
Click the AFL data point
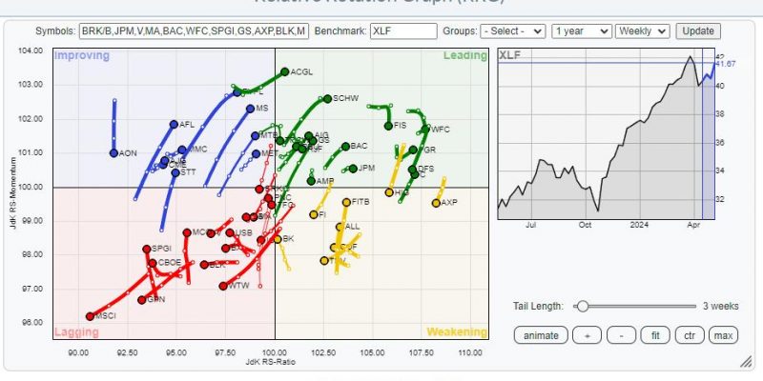pyautogui.click(x=174, y=125)
